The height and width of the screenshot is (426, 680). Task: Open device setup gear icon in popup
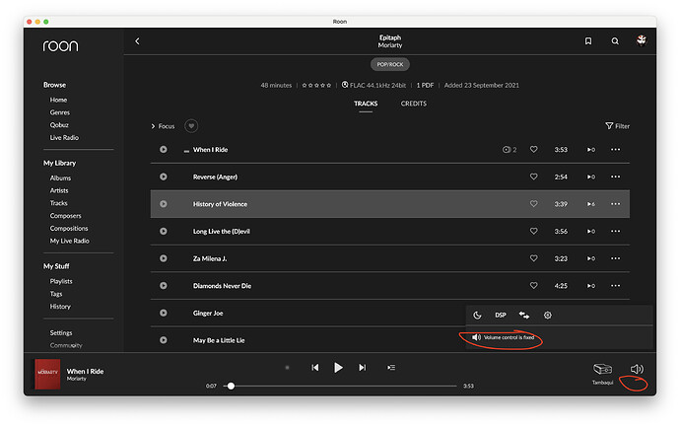click(x=548, y=316)
